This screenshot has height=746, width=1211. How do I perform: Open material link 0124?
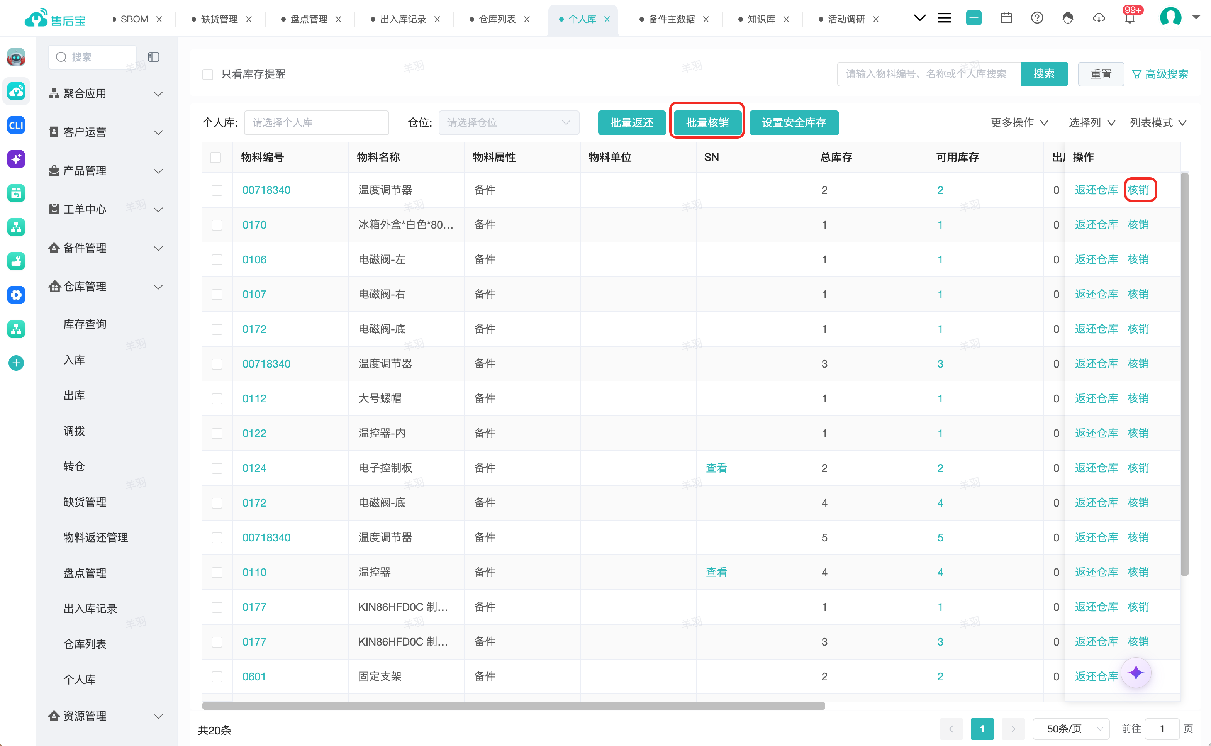[254, 468]
